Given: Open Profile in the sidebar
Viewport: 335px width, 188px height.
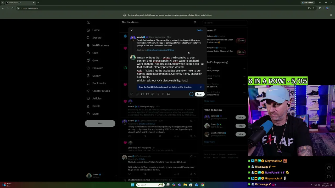Looking at the screenshot, I should pos(93,106).
